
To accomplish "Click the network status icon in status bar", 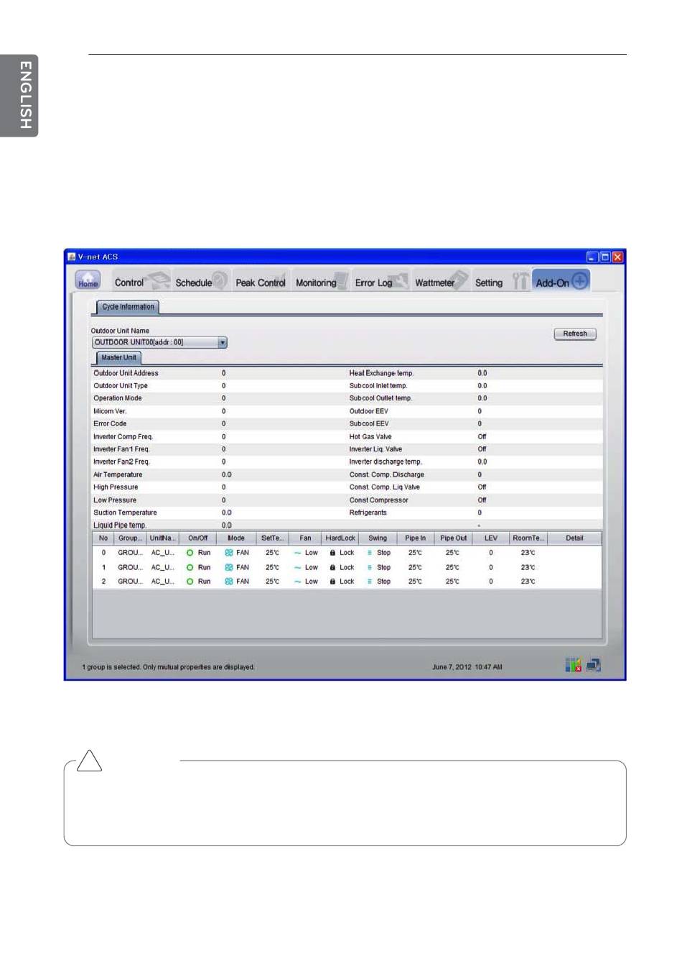I will (x=573, y=665).
